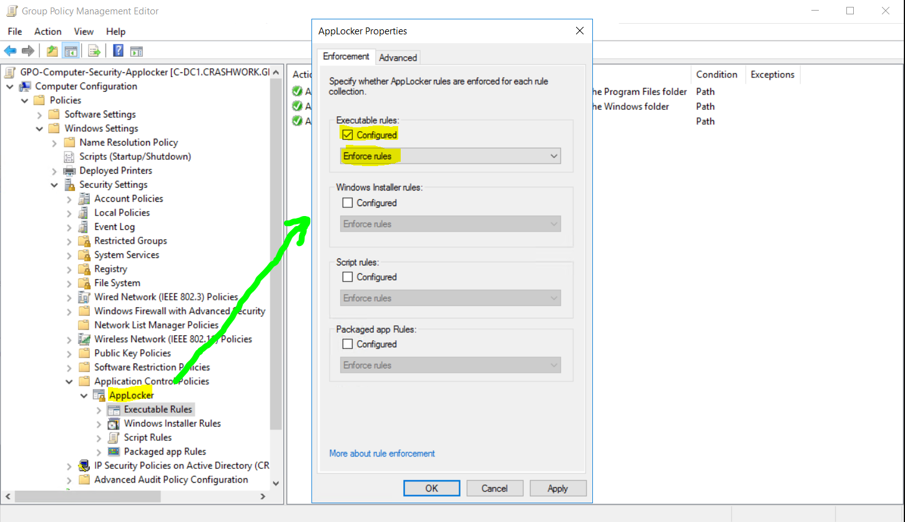Click the Scripts (Startup/Shutdown) icon
The width and height of the screenshot is (905, 522).
click(70, 157)
